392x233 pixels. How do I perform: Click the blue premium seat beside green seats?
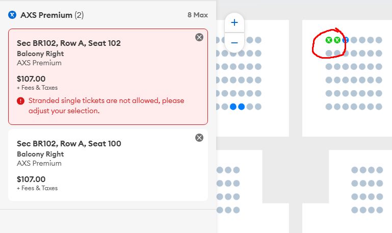[x=345, y=40]
